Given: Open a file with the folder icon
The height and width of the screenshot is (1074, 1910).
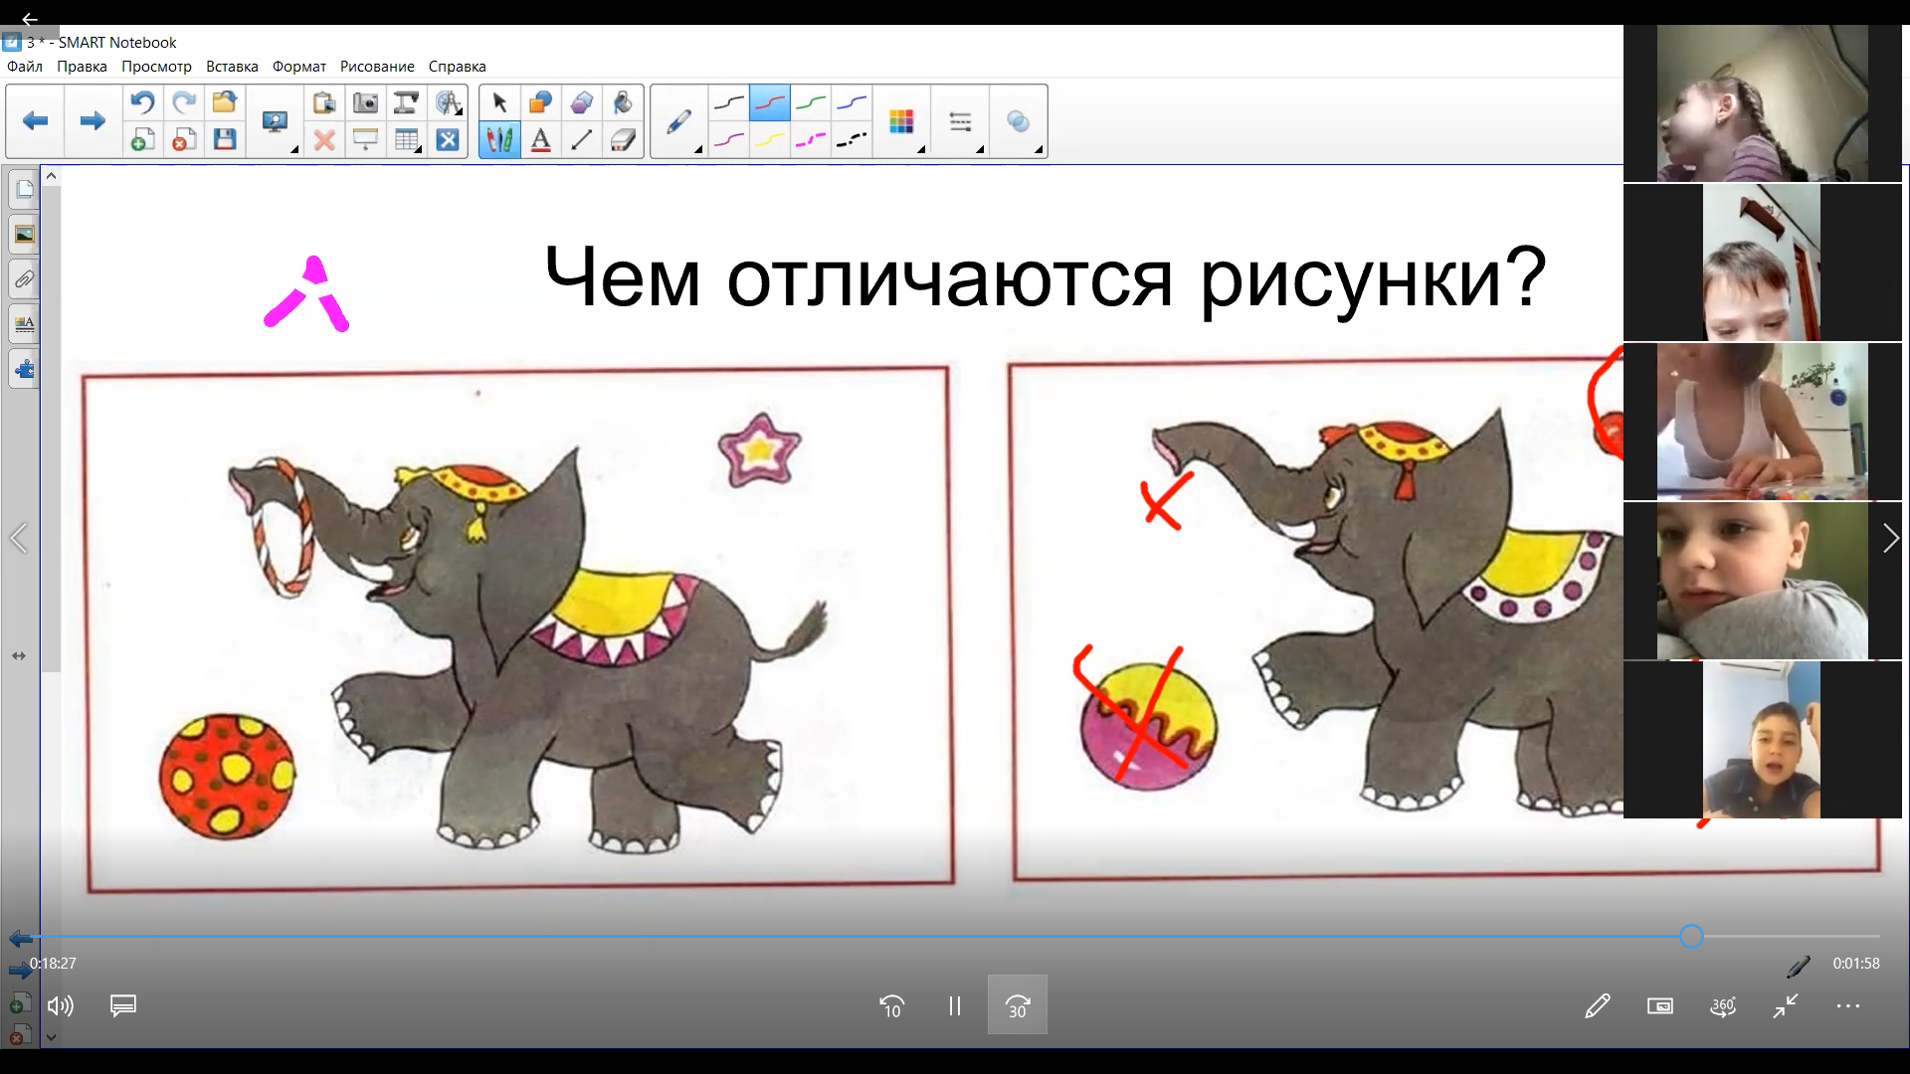Looking at the screenshot, I should [x=225, y=102].
